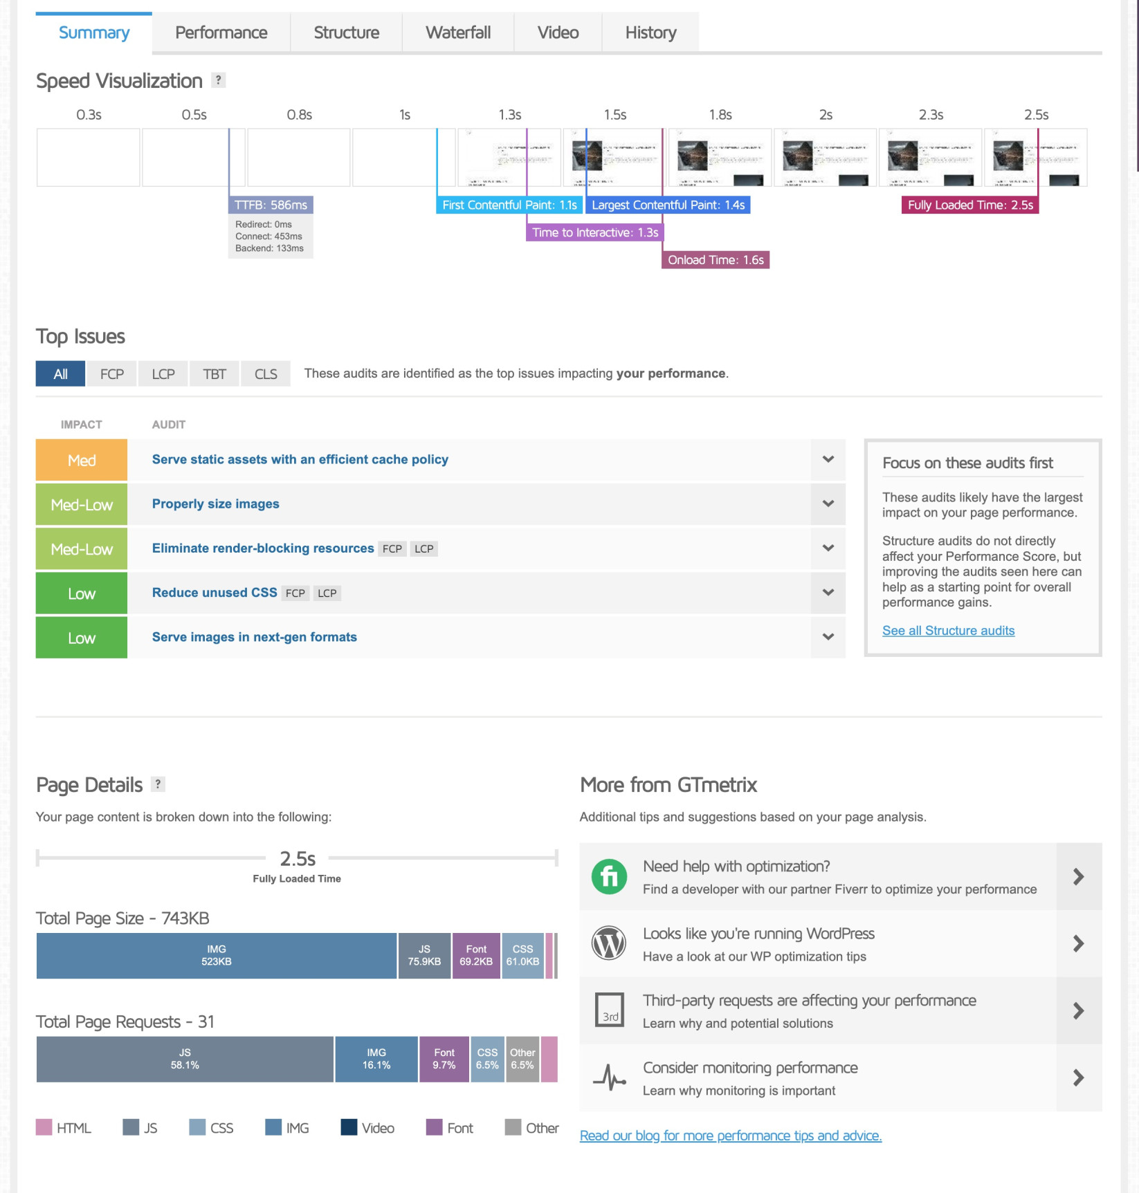
Task: Click the WordPress logo icon
Action: tap(609, 943)
